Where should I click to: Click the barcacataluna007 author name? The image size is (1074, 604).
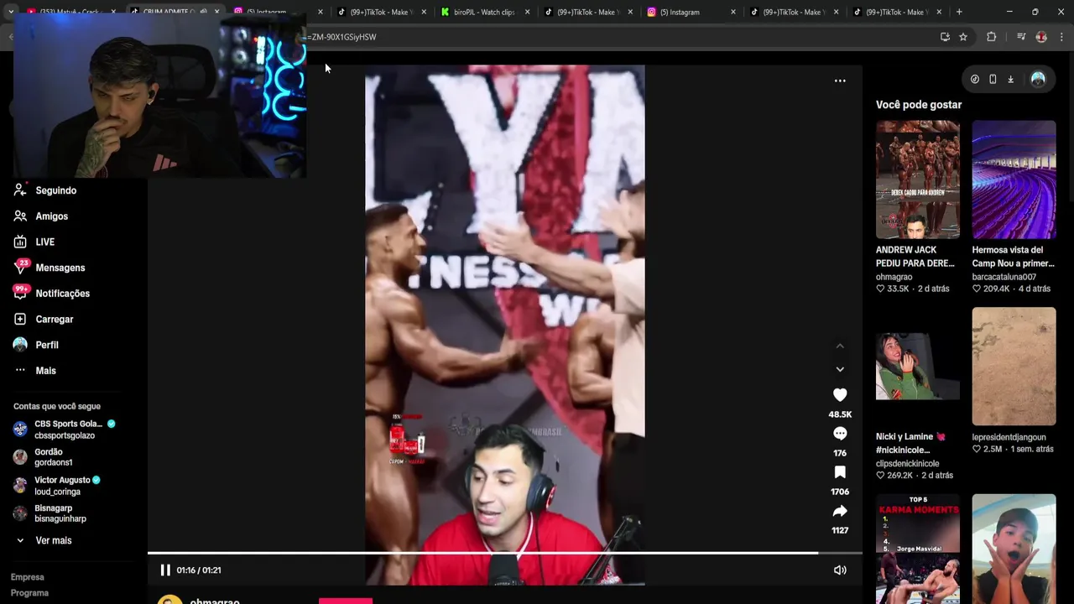click(x=1004, y=277)
